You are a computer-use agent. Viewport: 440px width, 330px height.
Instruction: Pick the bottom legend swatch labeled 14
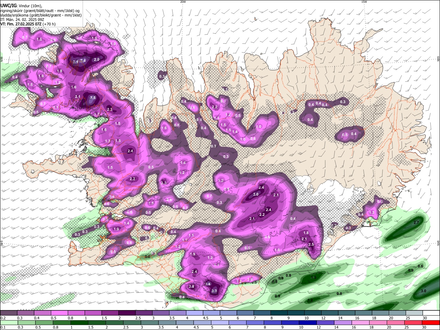click(343, 322)
